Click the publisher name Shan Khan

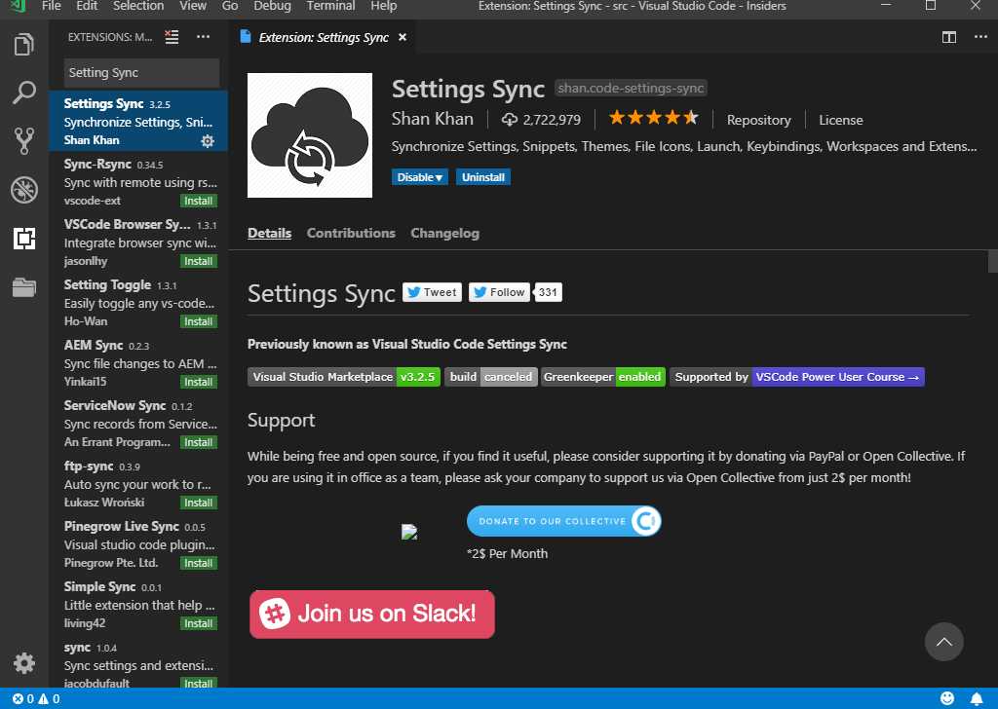(x=432, y=119)
